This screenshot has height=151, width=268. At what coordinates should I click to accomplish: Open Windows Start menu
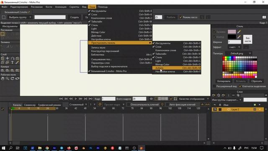[3, 148]
